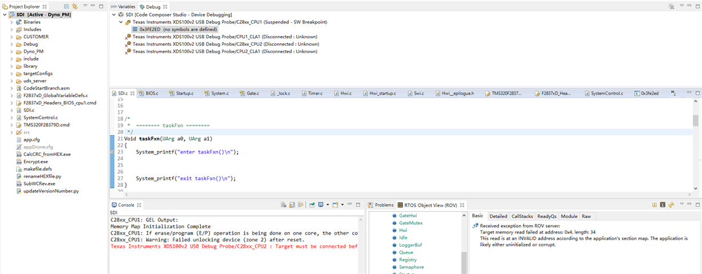Image resolution: width=702 pixels, height=274 pixels.
Task: Open the ReadyQs tab in ROV
Action: coord(547,216)
